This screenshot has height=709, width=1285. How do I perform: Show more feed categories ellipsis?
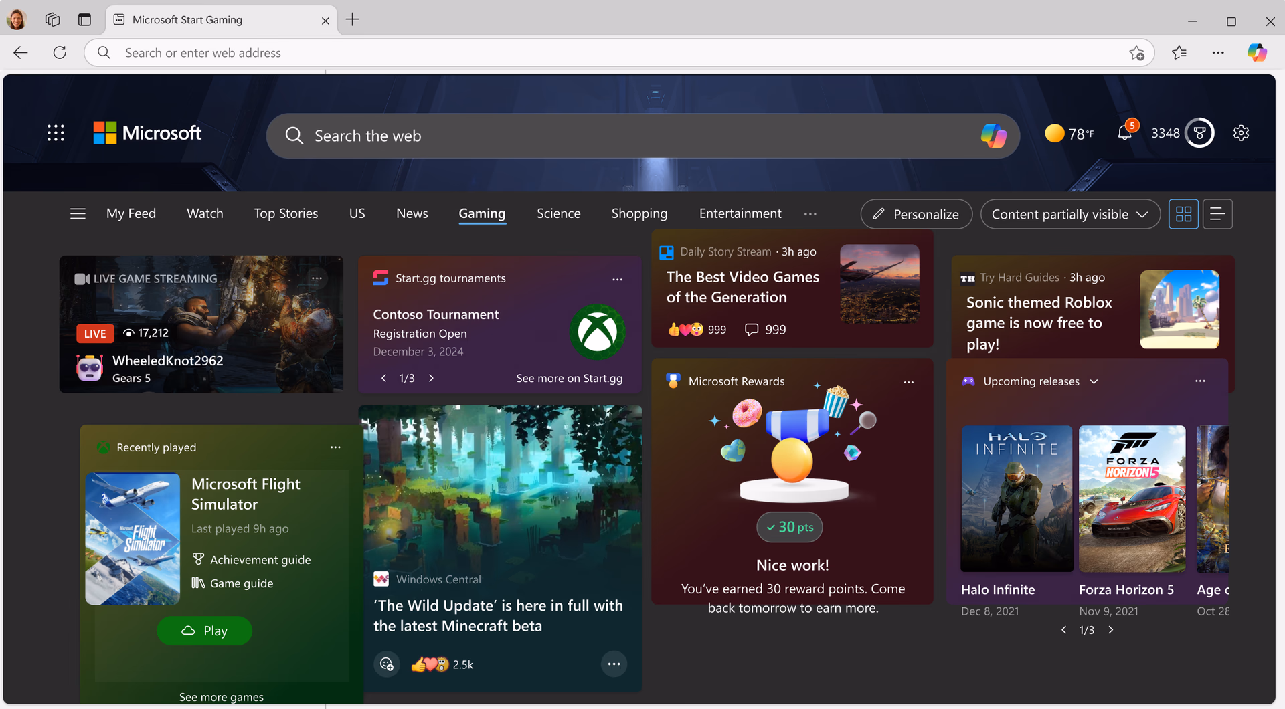[810, 214]
